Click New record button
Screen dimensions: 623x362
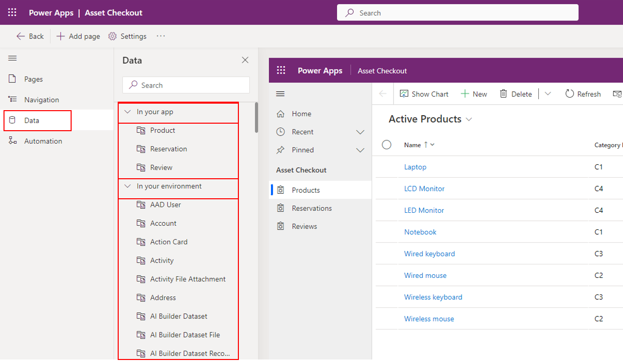coord(474,94)
